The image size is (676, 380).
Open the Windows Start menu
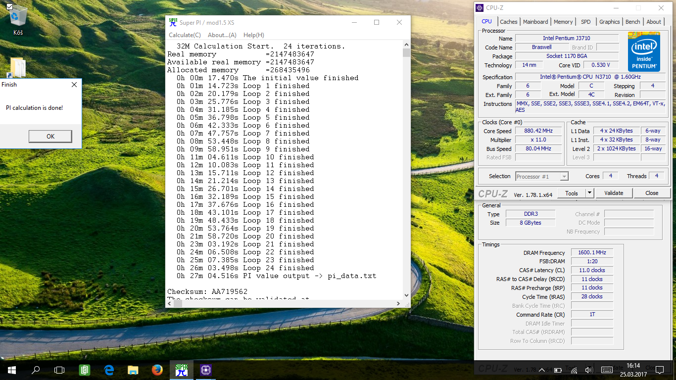click(x=12, y=370)
